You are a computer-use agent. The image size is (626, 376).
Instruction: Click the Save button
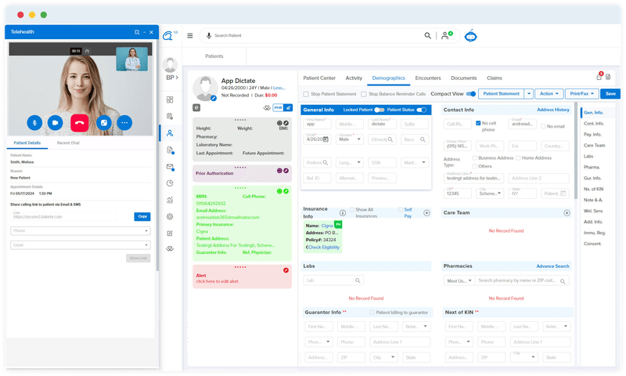point(611,94)
